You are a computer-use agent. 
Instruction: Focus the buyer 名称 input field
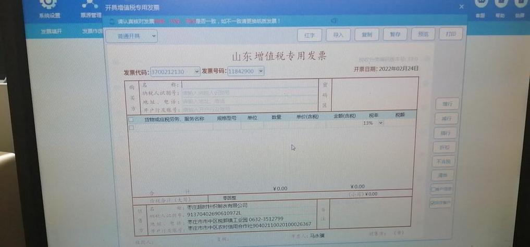250,84
